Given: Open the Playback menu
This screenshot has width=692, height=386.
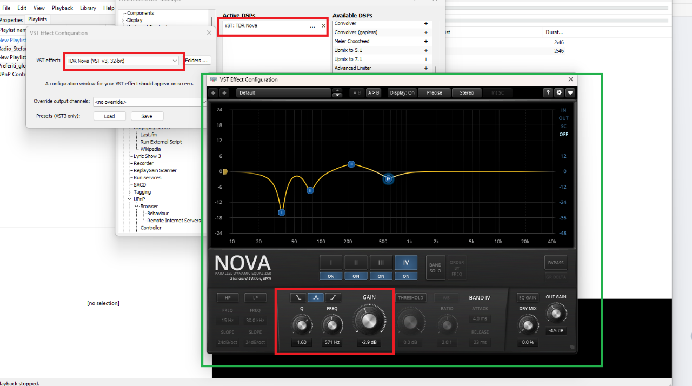Looking at the screenshot, I should (x=62, y=8).
